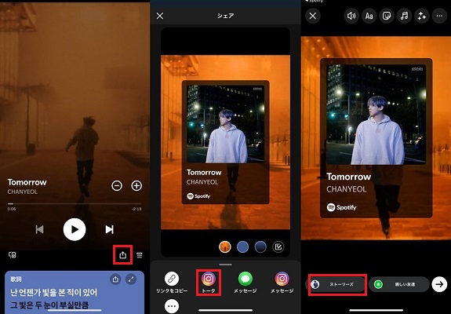The height and width of the screenshot is (314, 451).
Task: Open more share options ellipsis button
Action: click(172, 306)
